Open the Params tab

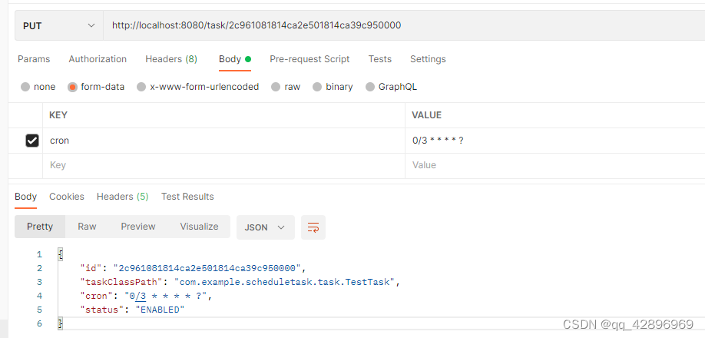(x=34, y=59)
